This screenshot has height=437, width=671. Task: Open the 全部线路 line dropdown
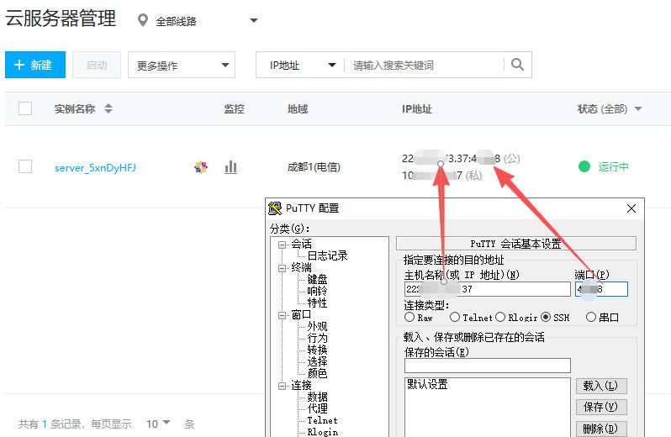(x=199, y=21)
